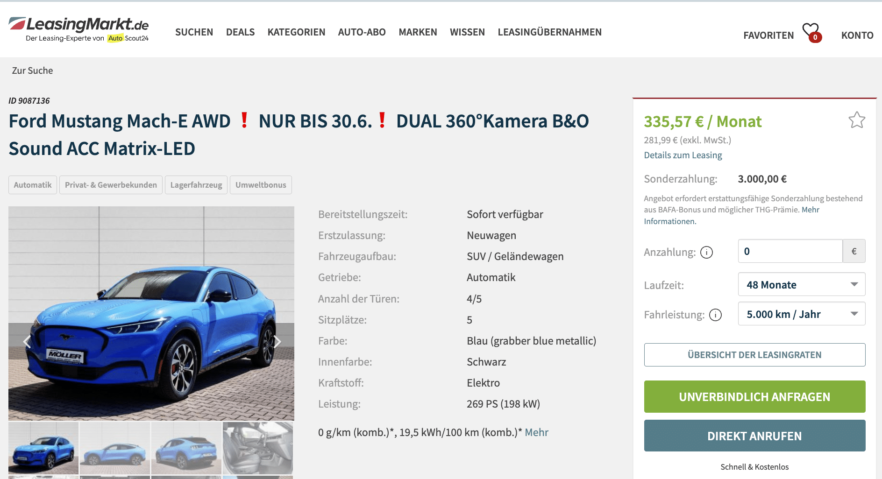Viewport: 882px width, 479px height.
Task: Click the Sofort verfügbar value
Action: click(x=505, y=214)
